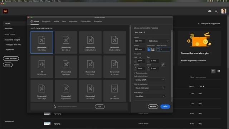This screenshot has width=229, height=129.
Task: Open the Millimètres units dropdown
Action: pos(159,41)
